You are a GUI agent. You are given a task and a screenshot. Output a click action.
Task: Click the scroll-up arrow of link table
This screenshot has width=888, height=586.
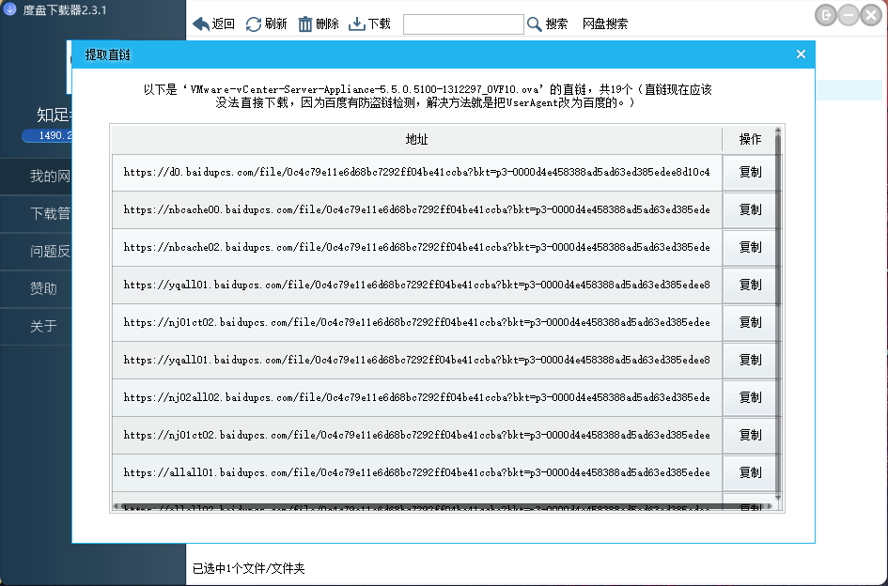pos(778,131)
